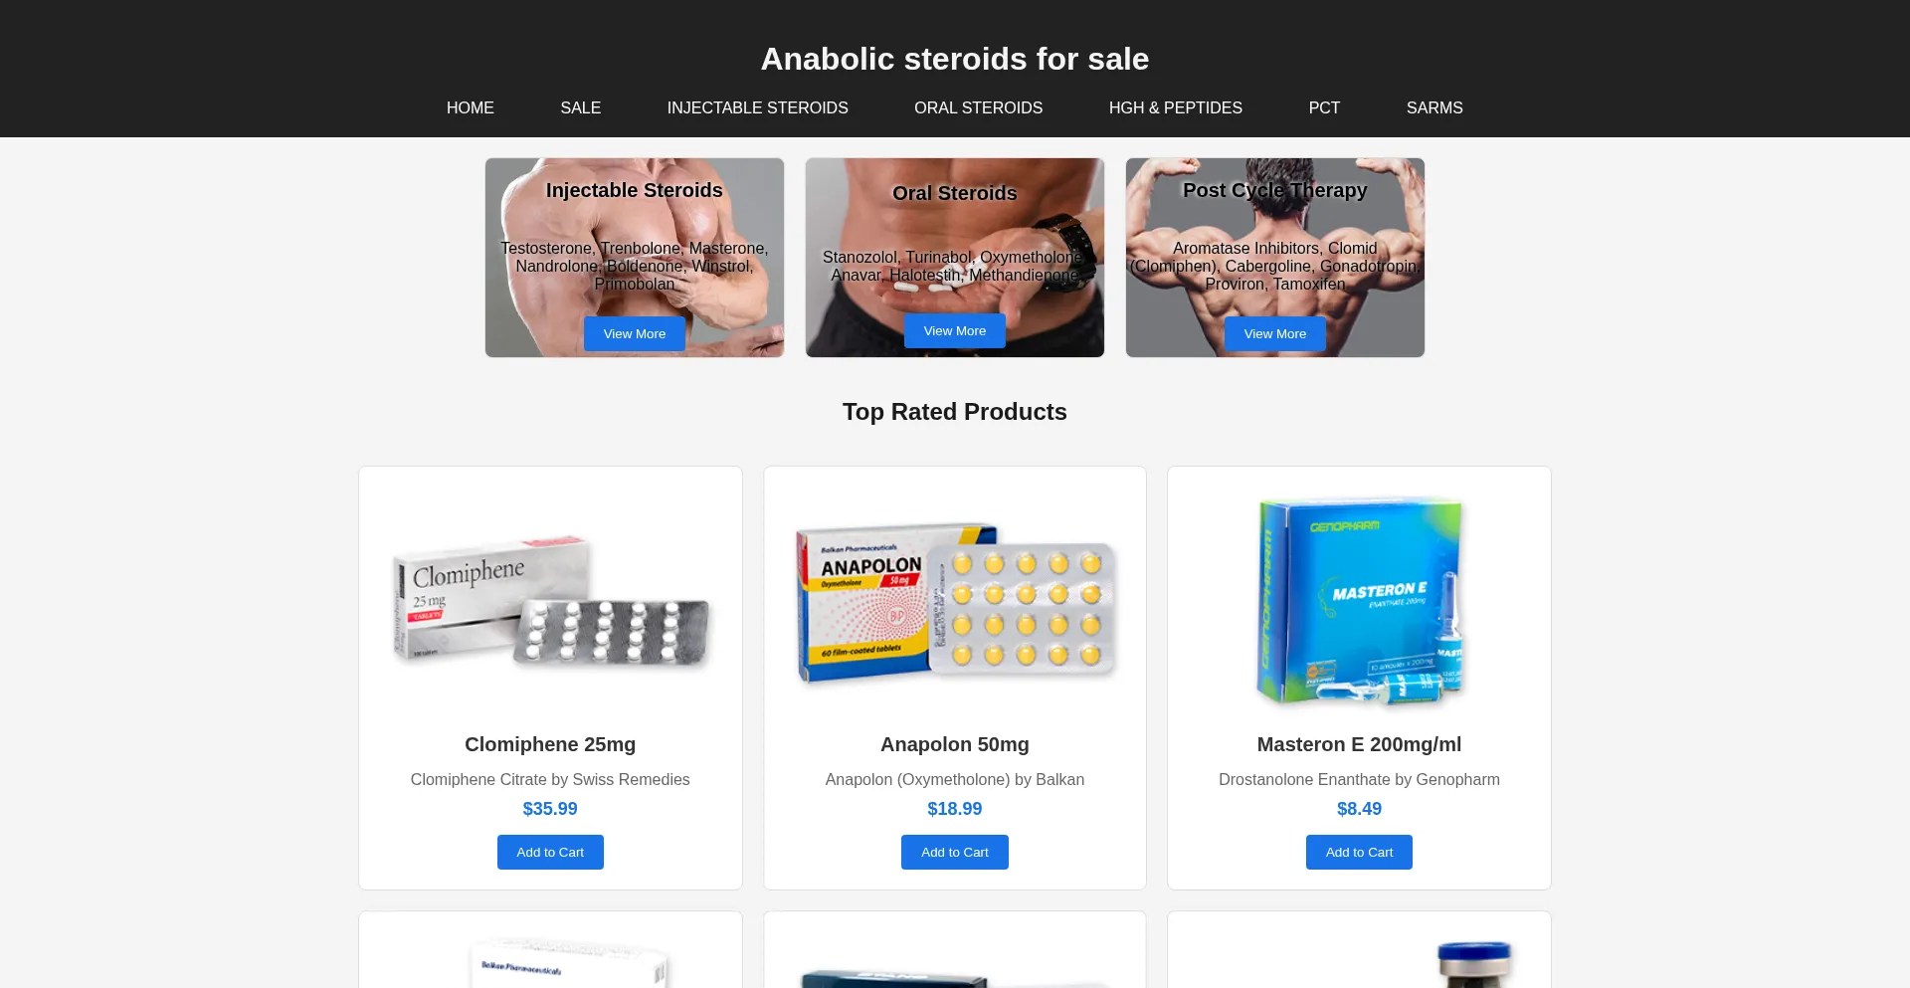The image size is (1910, 988).
Task: Click the Masteron E 200mg/ml title
Action: coord(1359,744)
